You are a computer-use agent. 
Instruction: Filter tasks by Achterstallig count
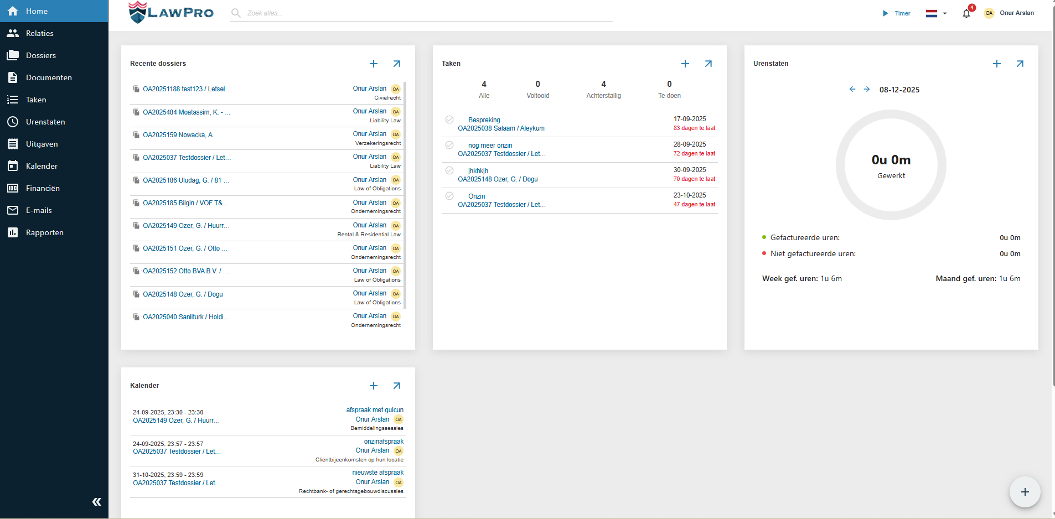tap(603, 89)
